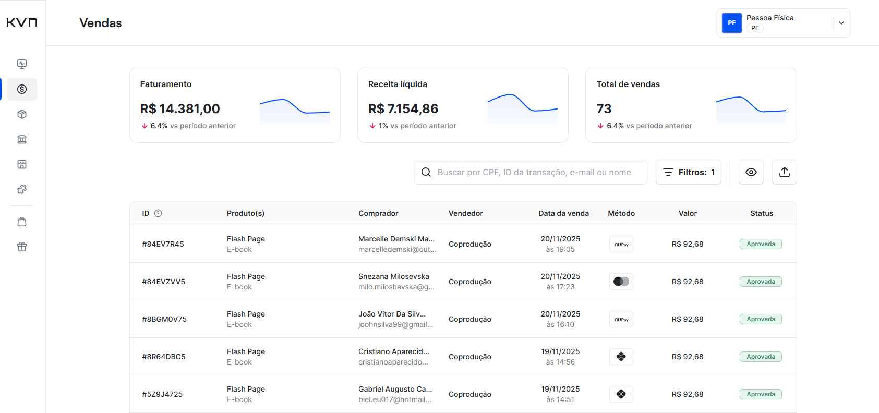
Task: Click buyer email joohnsilva99@gmail...
Action: tap(395, 324)
